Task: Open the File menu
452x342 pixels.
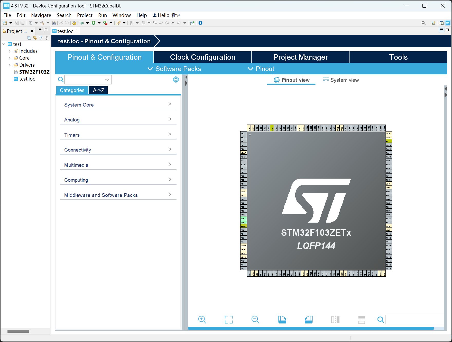Action: (x=7, y=15)
